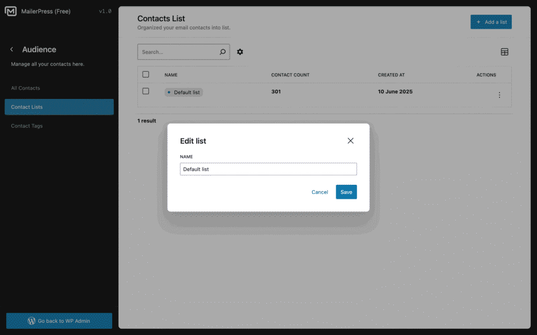This screenshot has height=335, width=537.
Task: Open the settings gear beside the search bar
Action: tap(240, 52)
